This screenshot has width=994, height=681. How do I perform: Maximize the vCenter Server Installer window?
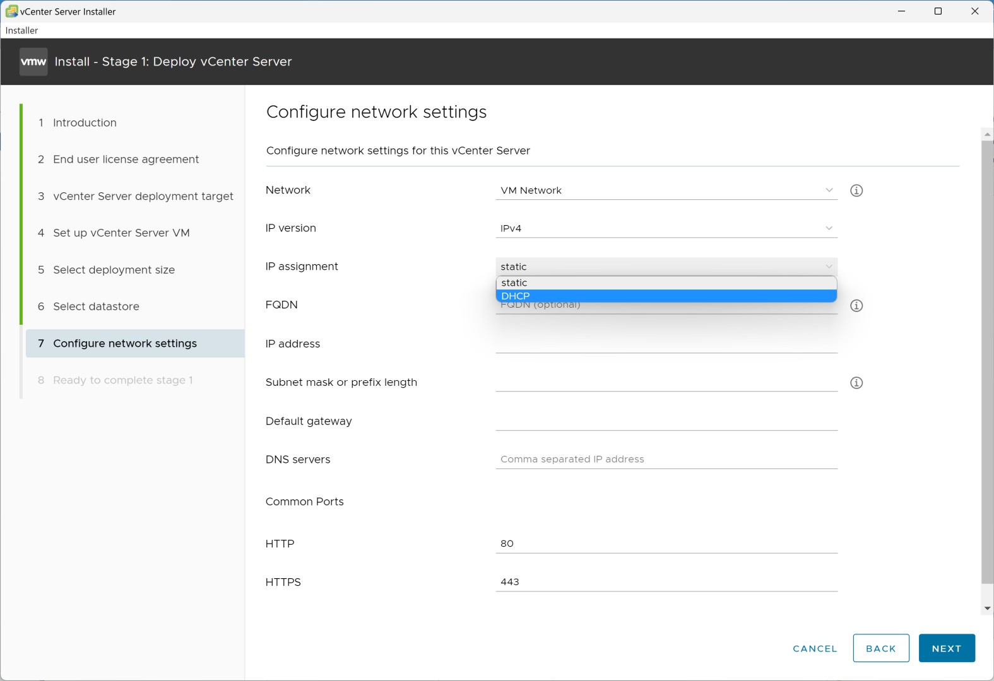[938, 11]
